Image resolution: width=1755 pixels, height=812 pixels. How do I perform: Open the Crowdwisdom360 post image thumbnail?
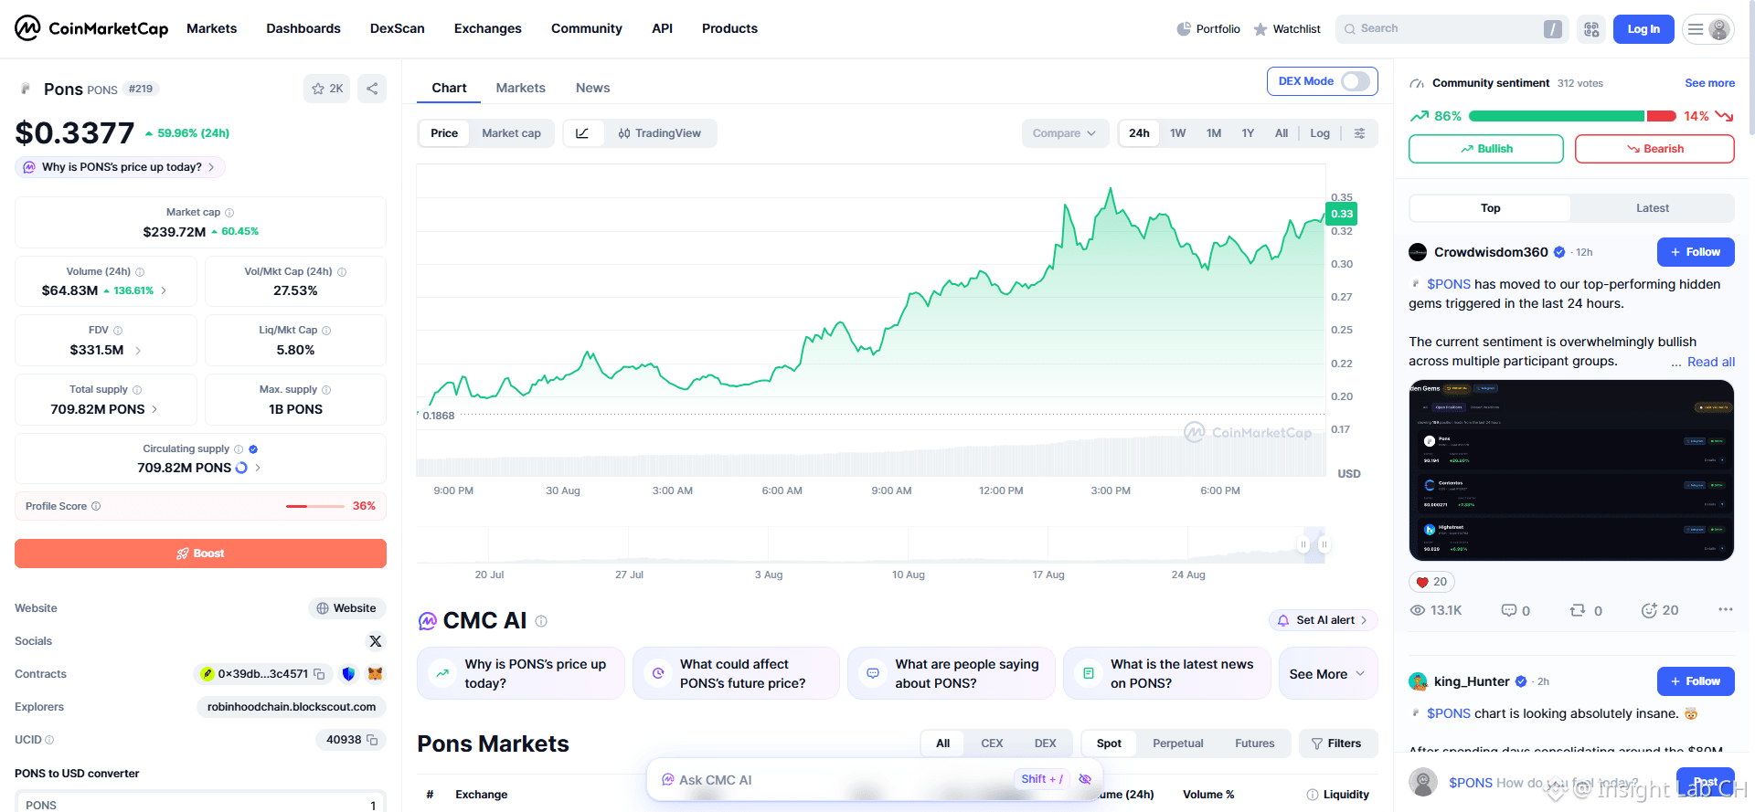1572,470
